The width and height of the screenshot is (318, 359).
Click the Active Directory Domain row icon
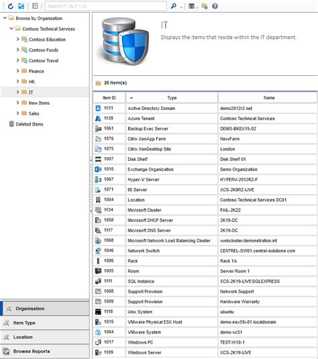pos(98,108)
